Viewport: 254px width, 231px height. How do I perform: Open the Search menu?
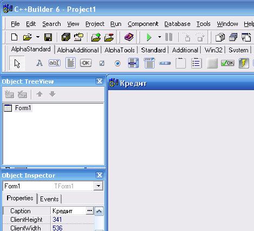click(51, 24)
